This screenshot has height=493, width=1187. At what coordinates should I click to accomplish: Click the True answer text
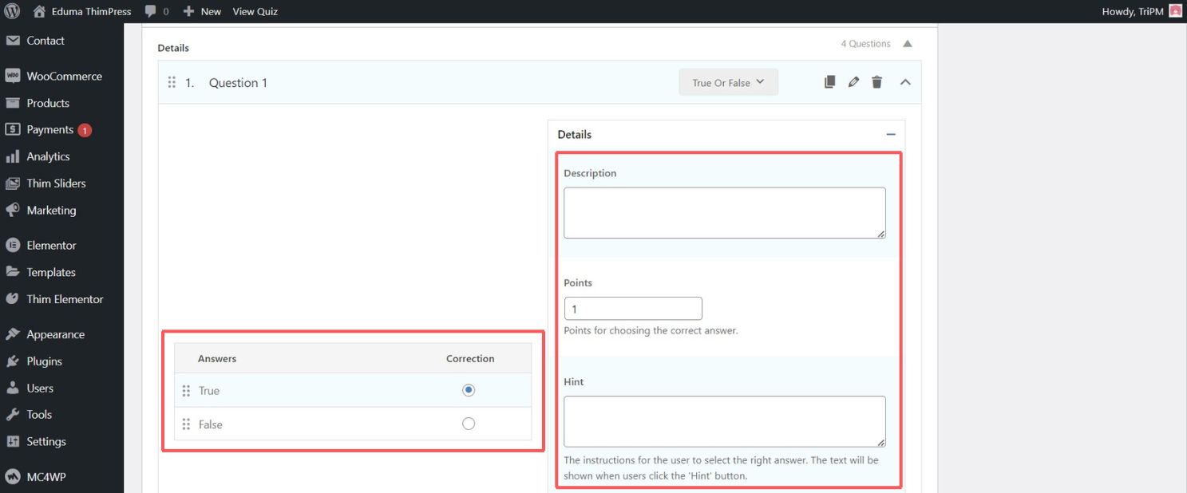209,391
